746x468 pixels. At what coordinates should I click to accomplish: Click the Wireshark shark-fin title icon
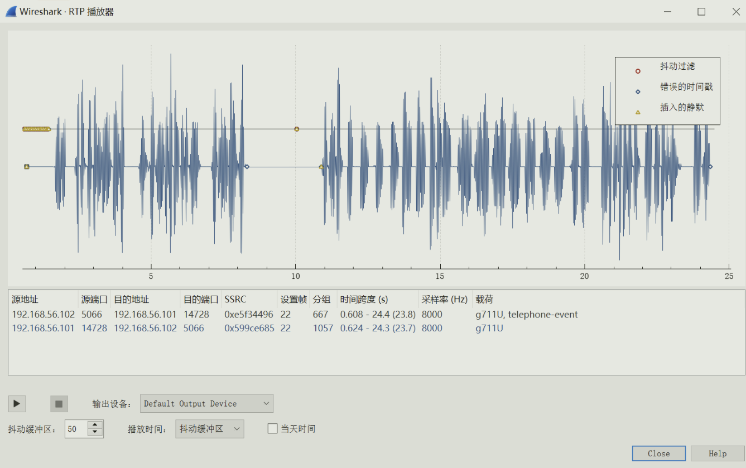point(11,12)
